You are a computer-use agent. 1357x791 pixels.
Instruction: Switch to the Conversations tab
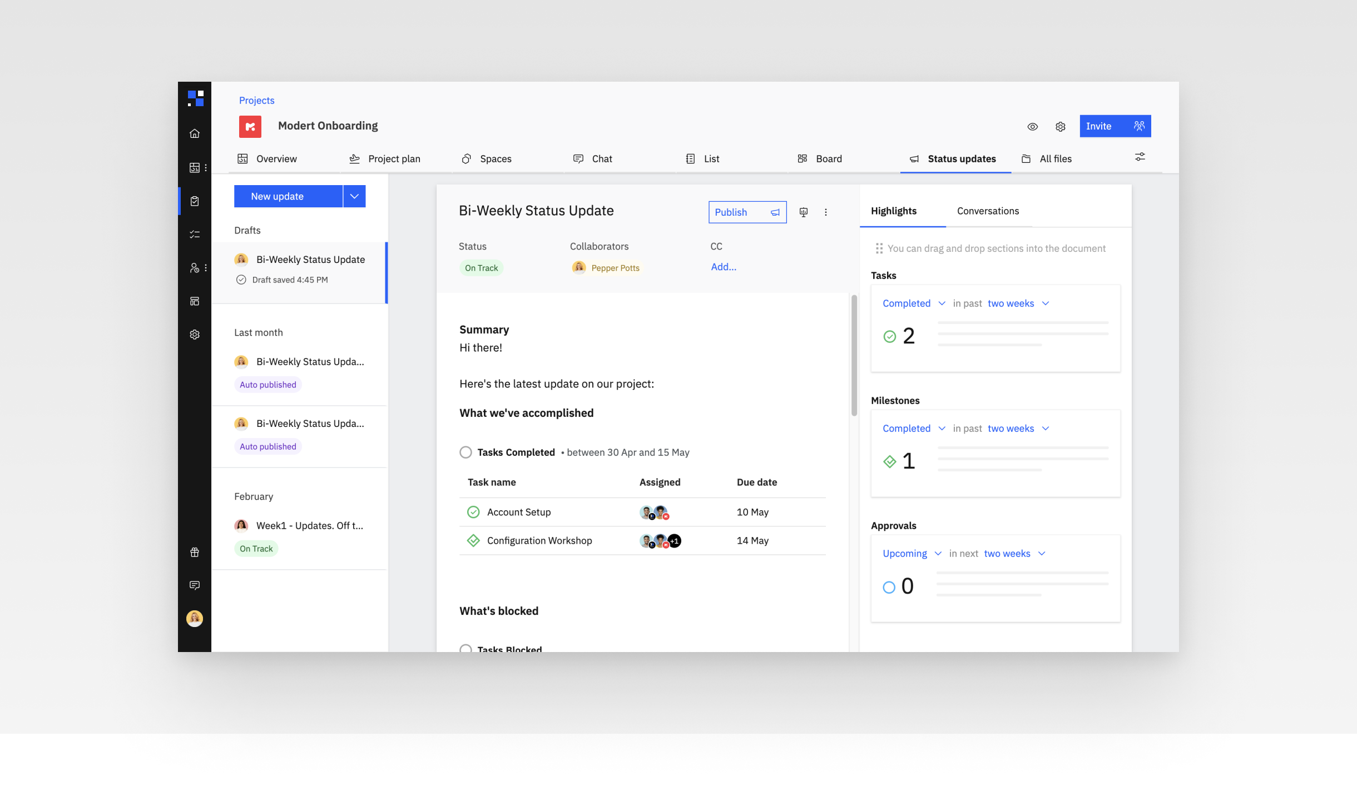coord(988,211)
